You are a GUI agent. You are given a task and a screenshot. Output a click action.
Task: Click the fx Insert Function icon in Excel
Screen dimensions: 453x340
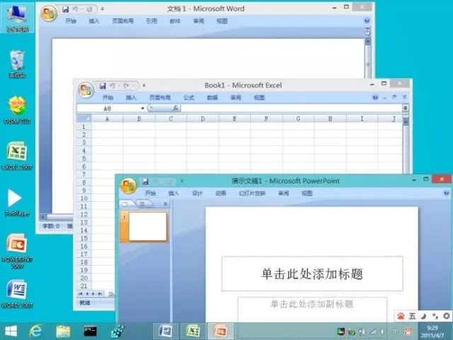point(176,108)
